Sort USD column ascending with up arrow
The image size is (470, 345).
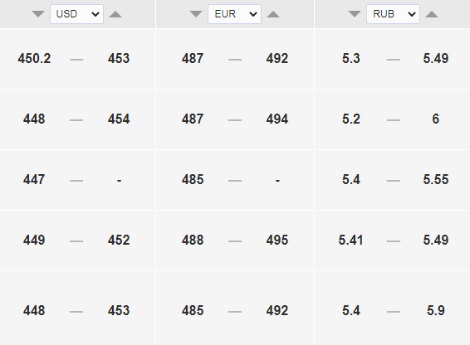click(x=115, y=14)
